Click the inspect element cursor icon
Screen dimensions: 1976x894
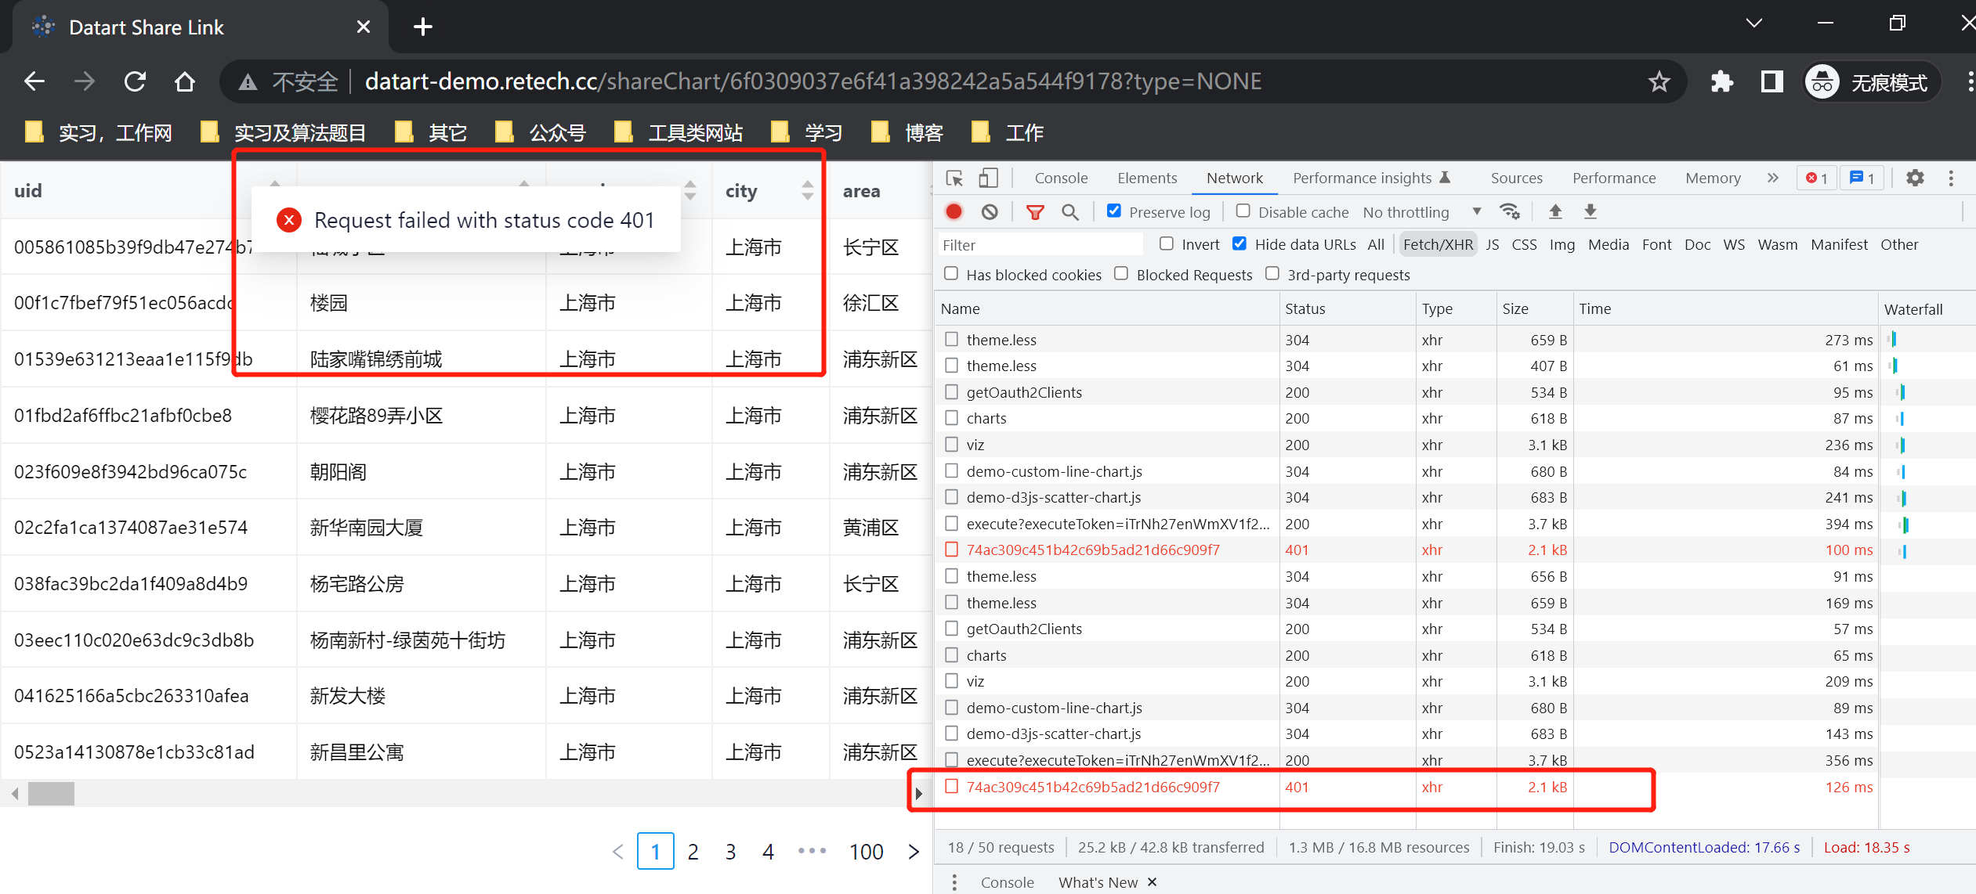click(x=954, y=178)
